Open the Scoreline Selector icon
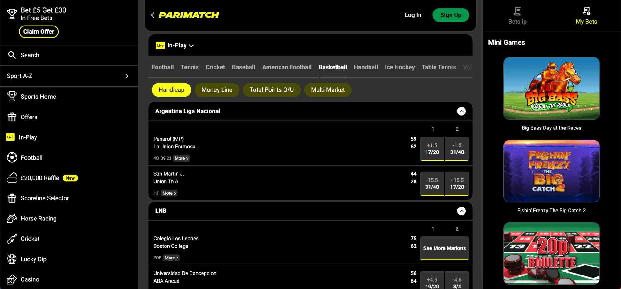The image size is (621, 289). click(11, 198)
